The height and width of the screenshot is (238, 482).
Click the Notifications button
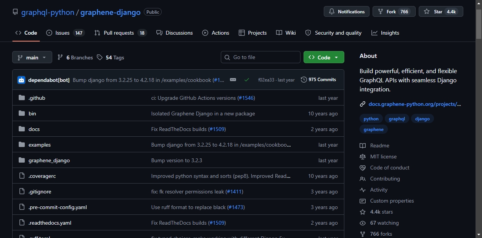point(347,11)
